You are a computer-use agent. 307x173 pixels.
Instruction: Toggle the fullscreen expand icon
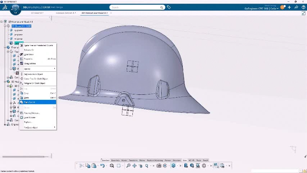(303, 13)
